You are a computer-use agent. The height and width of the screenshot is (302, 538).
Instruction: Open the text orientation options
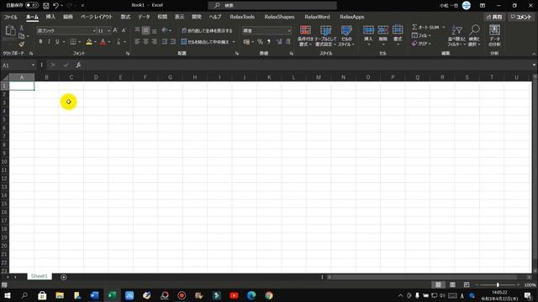[166, 30]
